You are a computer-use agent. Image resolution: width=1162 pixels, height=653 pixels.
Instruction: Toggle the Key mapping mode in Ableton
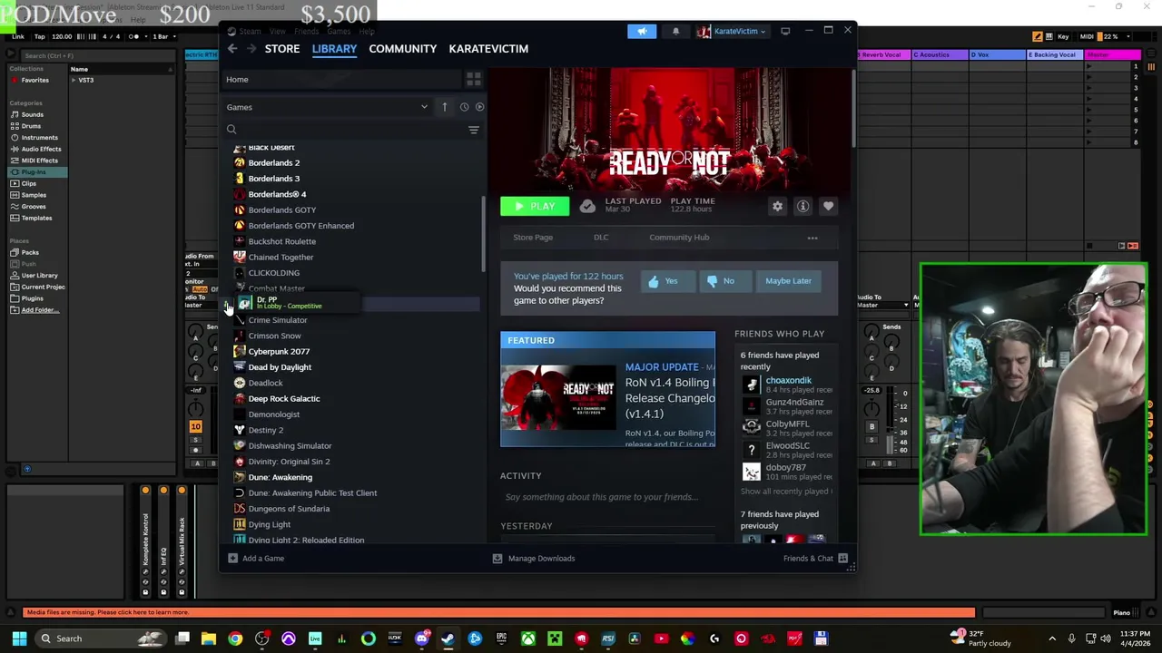coord(1062,36)
